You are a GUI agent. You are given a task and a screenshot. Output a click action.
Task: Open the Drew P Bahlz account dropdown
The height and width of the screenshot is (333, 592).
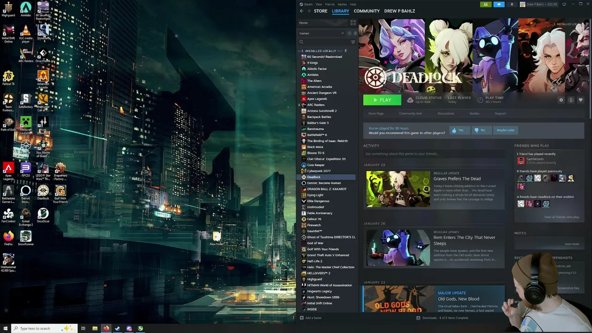click(x=539, y=4)
